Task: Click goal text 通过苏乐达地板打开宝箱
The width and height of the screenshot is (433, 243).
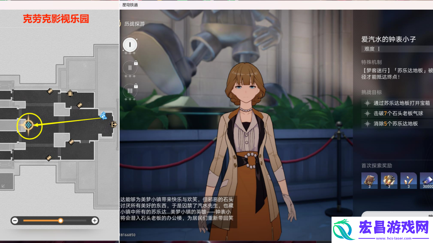Action: click(401, 103)
